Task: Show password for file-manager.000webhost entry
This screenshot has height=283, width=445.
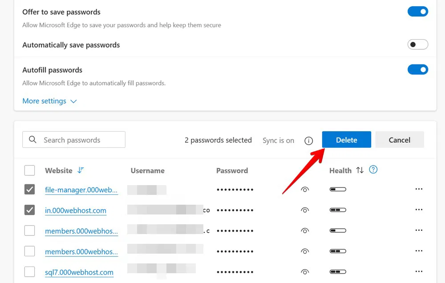Action: (305, 190)
